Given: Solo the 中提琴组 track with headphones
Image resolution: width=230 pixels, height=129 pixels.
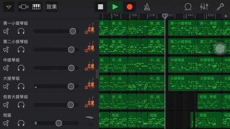Looking at the screenshot, I should pos(21,68).
